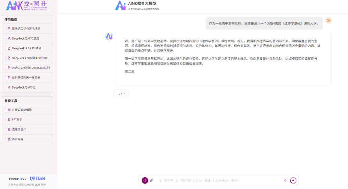This screenshot has width=348, height=189.
Task: Launch the 在线公式编辑器 tool
Action: pyautogui.click(x=22, y=110)
